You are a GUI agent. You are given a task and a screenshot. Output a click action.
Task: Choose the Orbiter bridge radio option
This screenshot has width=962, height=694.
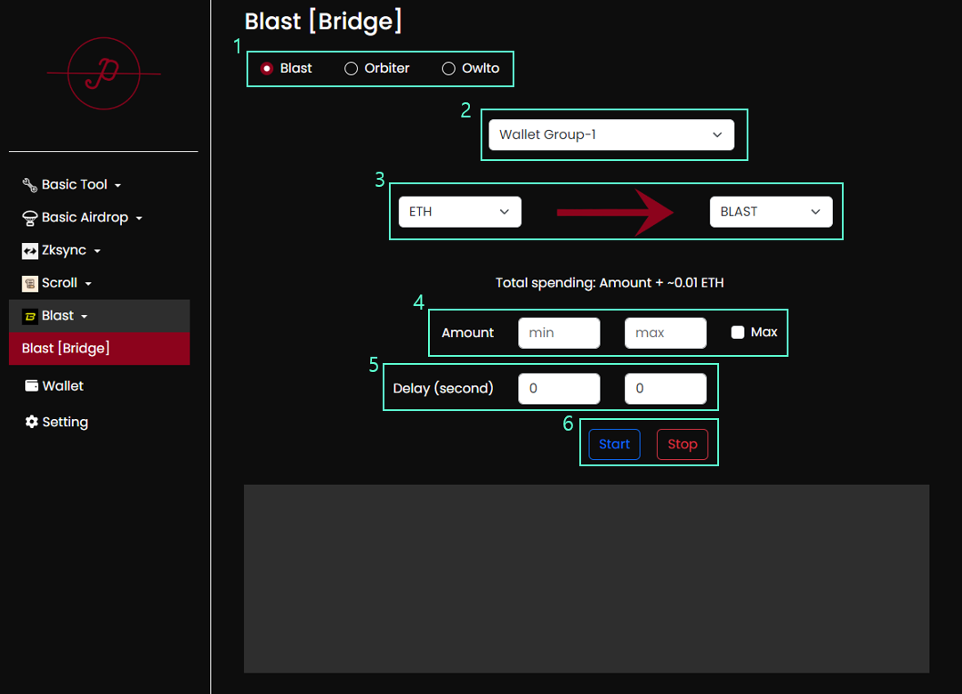352,69
